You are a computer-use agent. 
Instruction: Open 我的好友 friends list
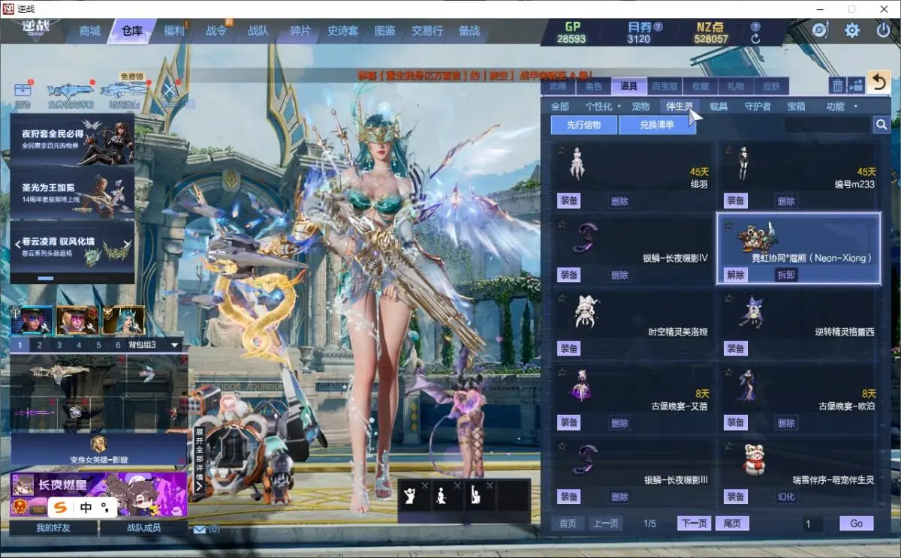point(54,528)
